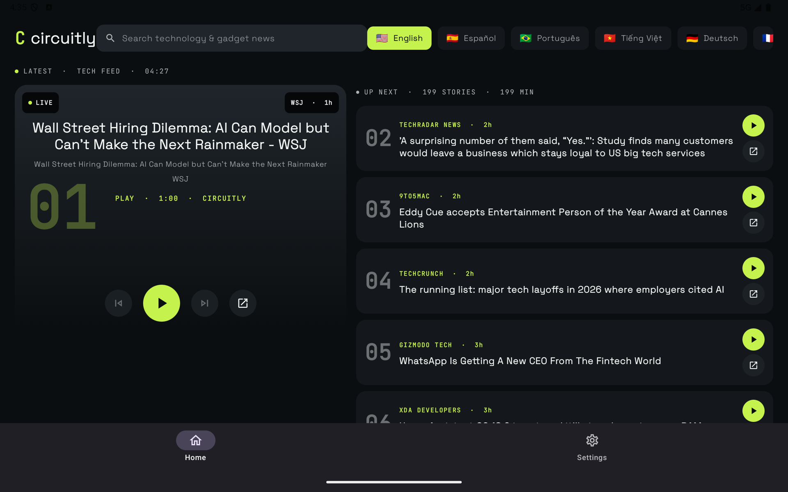Skip to next story in player
Screen dimensions: 788x492
[204, 303]
